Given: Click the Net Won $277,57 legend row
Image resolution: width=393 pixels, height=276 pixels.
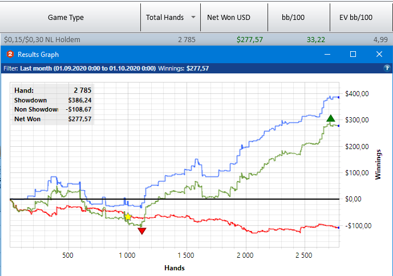Looking at the screenshot, I should [52, 119].
